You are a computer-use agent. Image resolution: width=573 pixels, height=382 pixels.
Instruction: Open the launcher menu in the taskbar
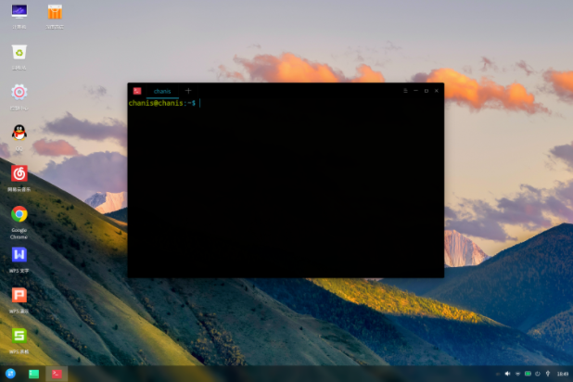point(10,374)
